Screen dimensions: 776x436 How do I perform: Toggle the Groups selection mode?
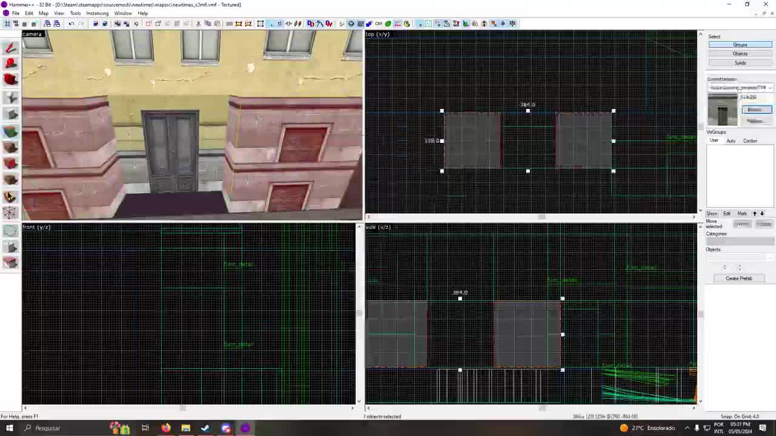740,45
